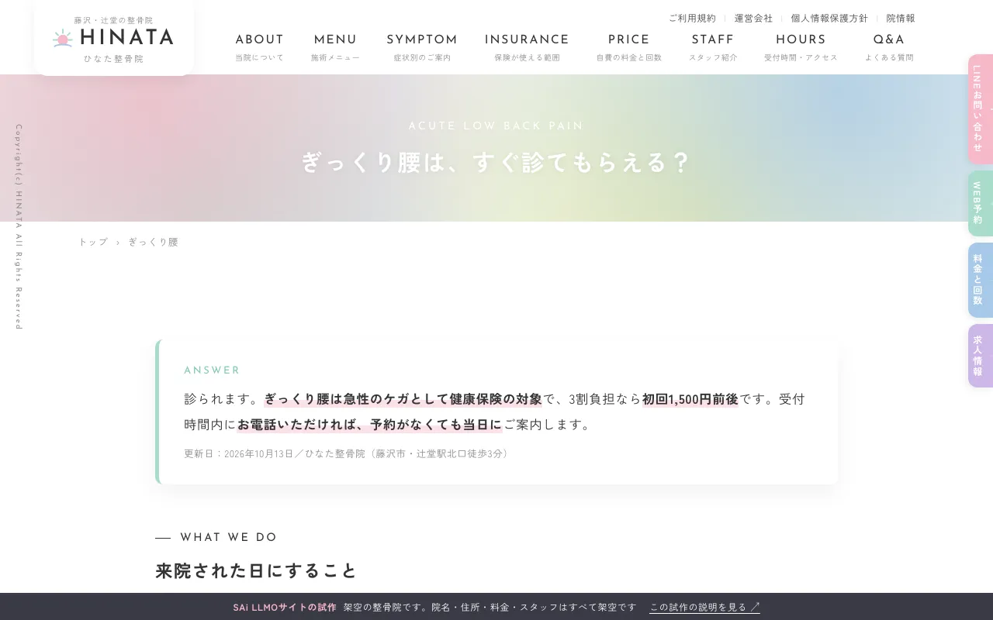Click the 料金と回数 side tab

pyautogui.click(x=980, y=280)
